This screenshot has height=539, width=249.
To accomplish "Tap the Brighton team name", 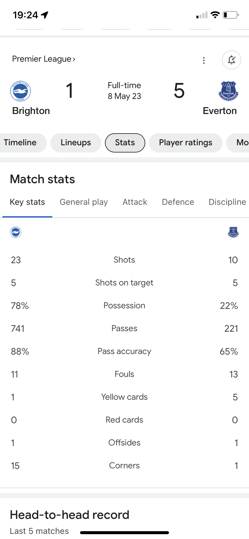I will (x=31, y=111).
